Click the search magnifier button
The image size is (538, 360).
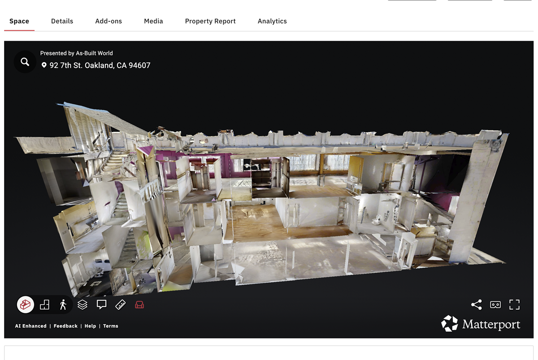coord(25,62)
